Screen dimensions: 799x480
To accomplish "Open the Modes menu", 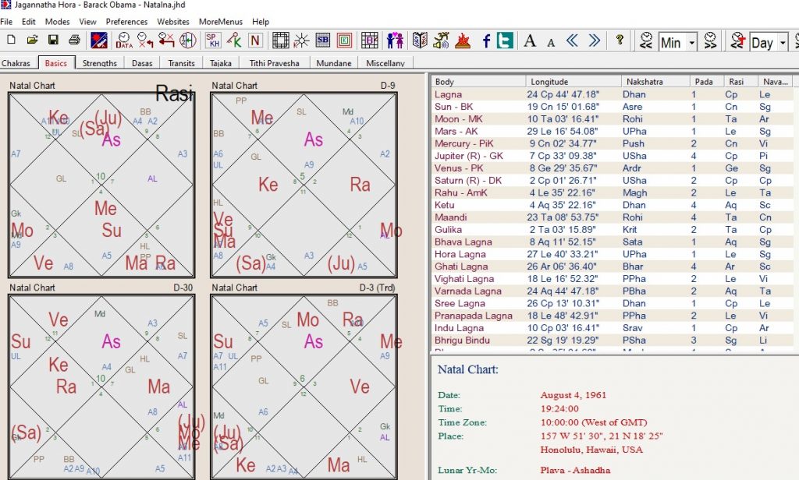I will (57, 21).
